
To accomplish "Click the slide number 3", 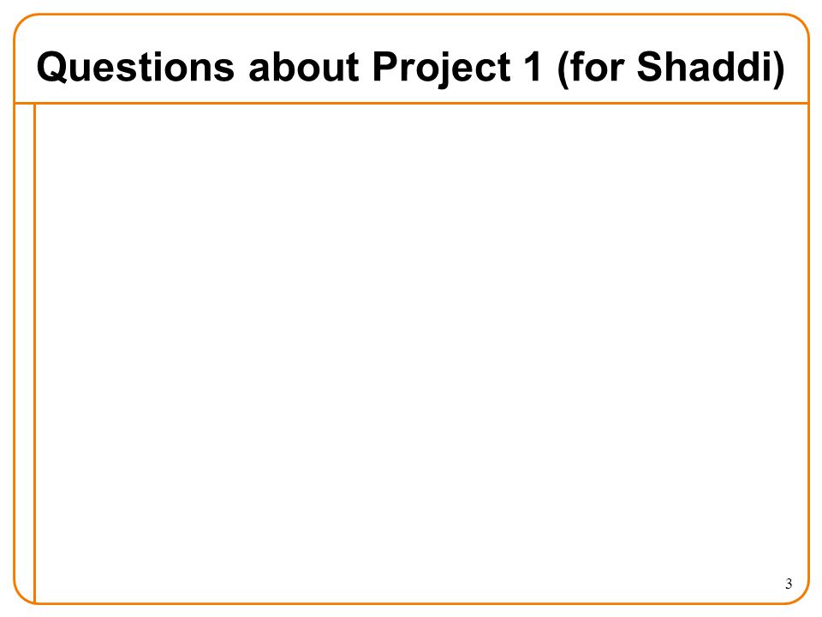I will tap(789, 584).
